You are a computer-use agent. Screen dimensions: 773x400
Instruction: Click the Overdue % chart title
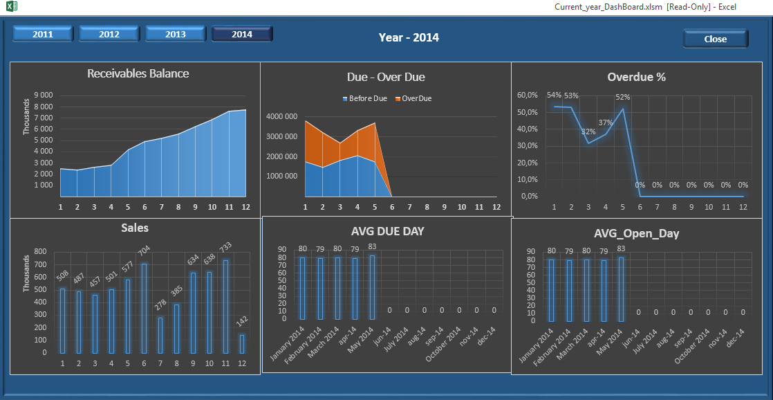(x=636, y=77)
